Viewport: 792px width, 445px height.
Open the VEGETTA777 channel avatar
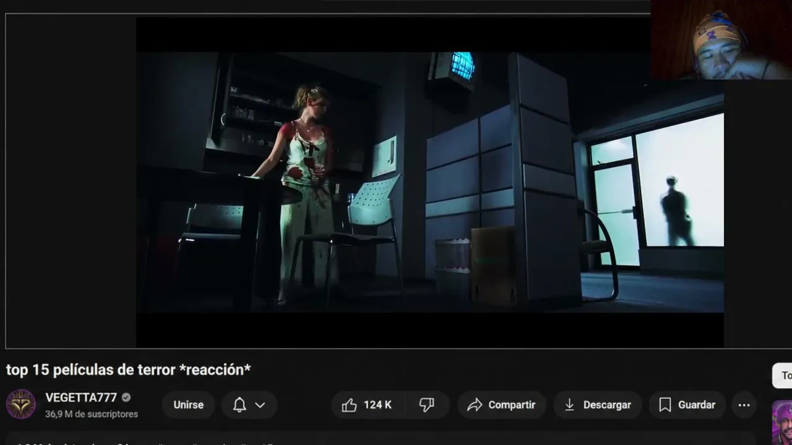point(21,404)
